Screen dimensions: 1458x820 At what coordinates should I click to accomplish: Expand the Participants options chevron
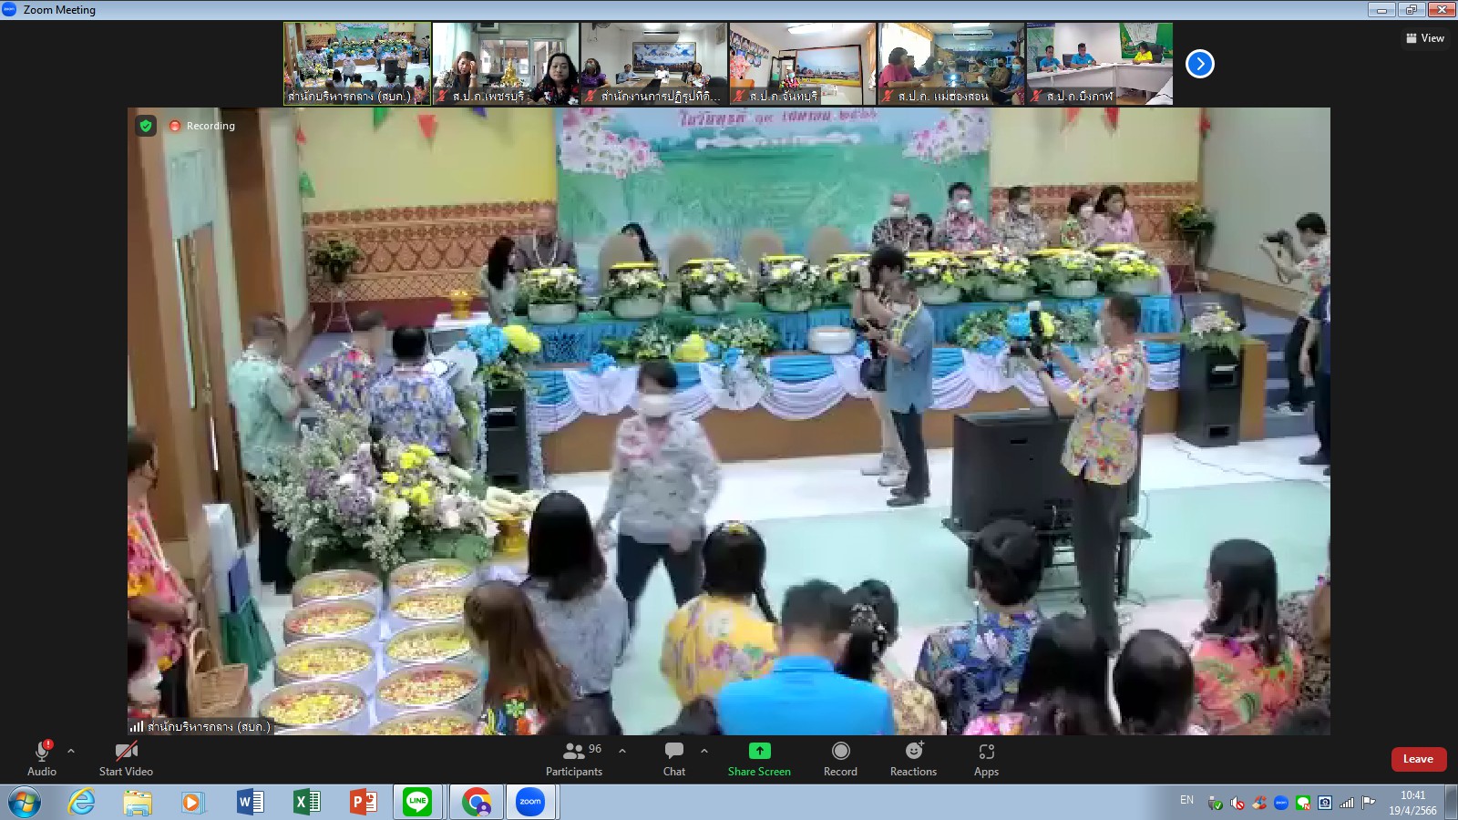pyautogui.click(x=622, y=751)
